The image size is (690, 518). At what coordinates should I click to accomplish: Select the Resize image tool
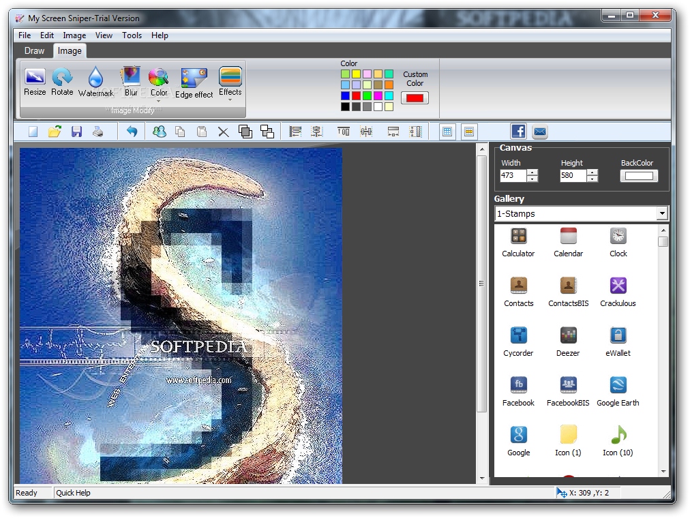[x=35, y=81]
